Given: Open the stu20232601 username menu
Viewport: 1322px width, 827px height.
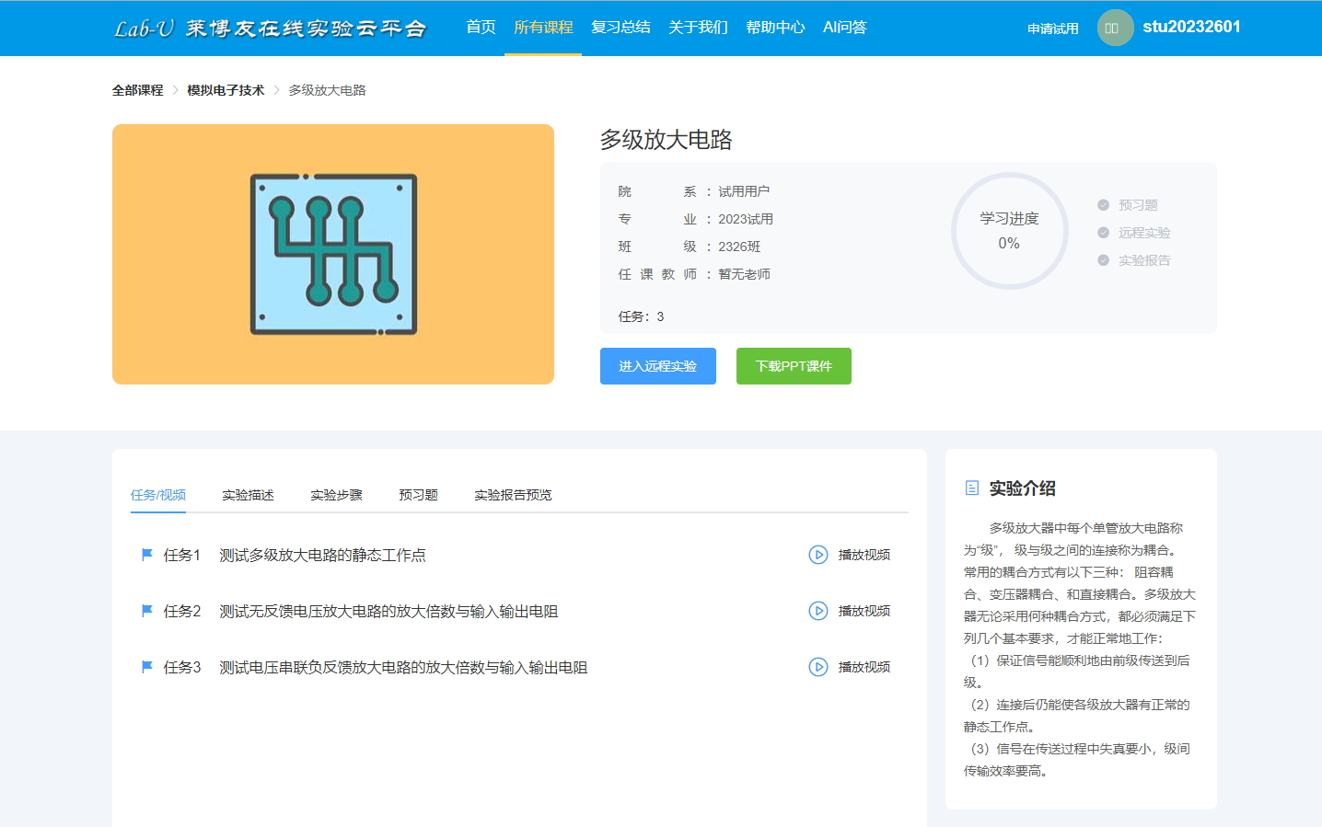Looking at the screenshot, I should (1191, 27).
